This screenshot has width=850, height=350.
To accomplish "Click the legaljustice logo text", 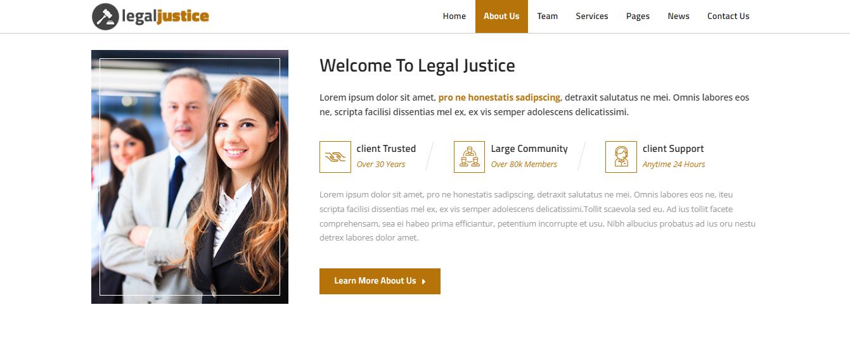I will (x=165, y=16).
